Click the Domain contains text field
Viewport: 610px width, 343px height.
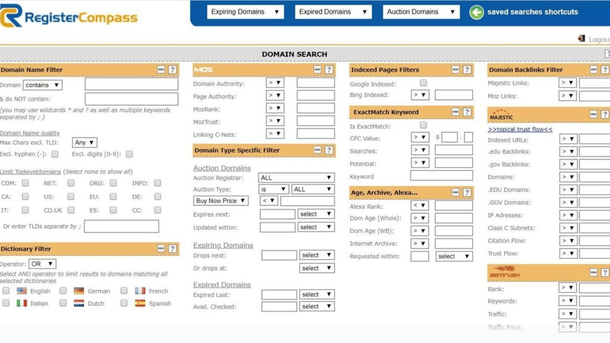[x=131, y=84]
